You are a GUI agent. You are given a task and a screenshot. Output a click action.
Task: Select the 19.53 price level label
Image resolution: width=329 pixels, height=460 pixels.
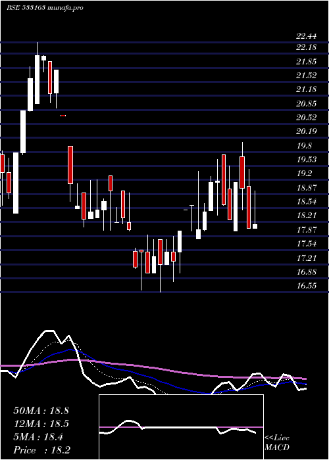coord(307,160)
